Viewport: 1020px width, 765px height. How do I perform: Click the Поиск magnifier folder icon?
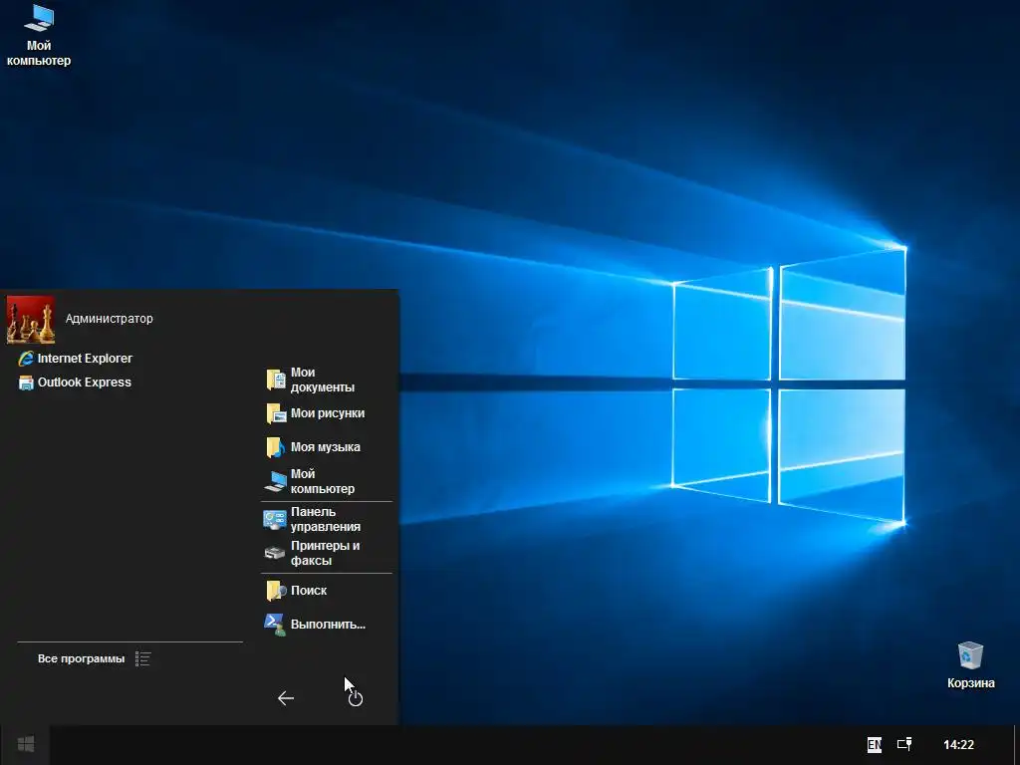pos(276,591)
